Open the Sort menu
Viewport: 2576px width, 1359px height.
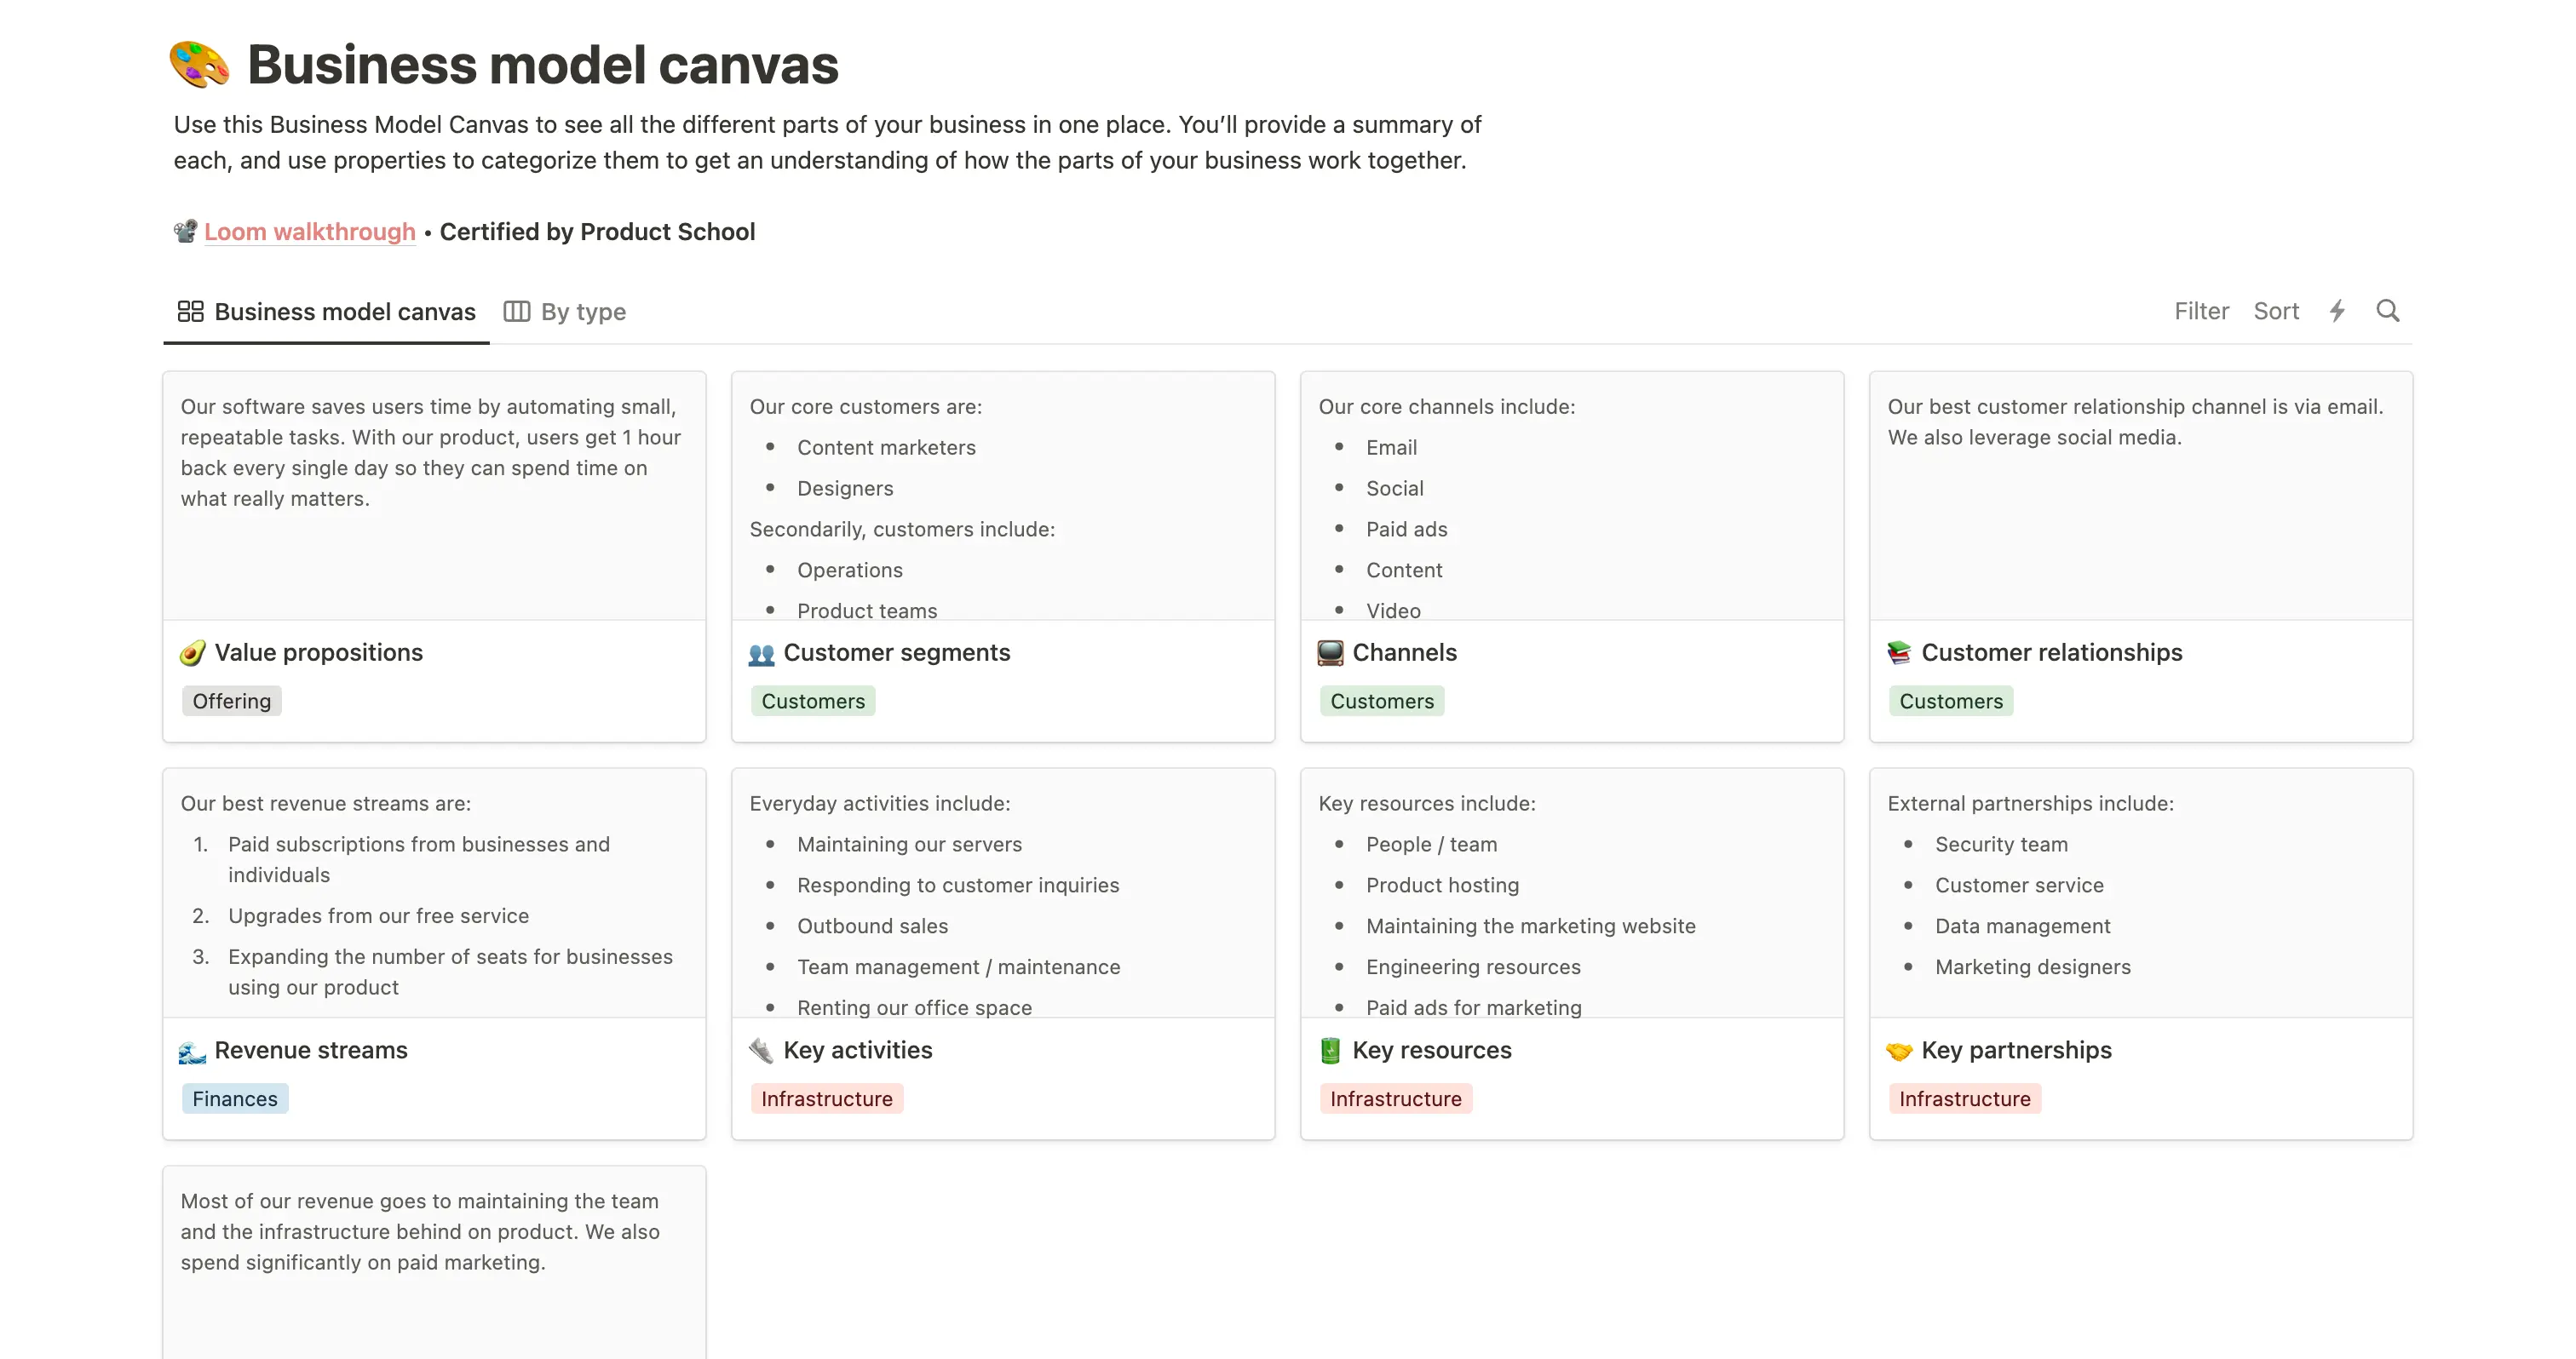tap(2276, 311)
